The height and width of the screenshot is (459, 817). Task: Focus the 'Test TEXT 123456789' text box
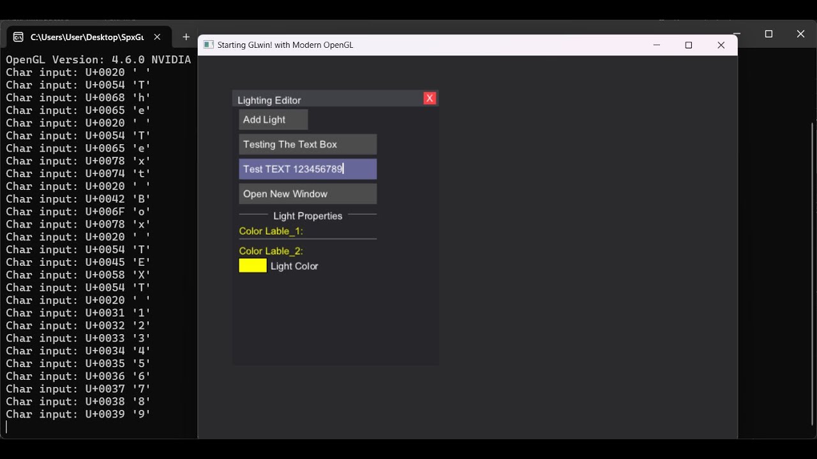[308, 169]
